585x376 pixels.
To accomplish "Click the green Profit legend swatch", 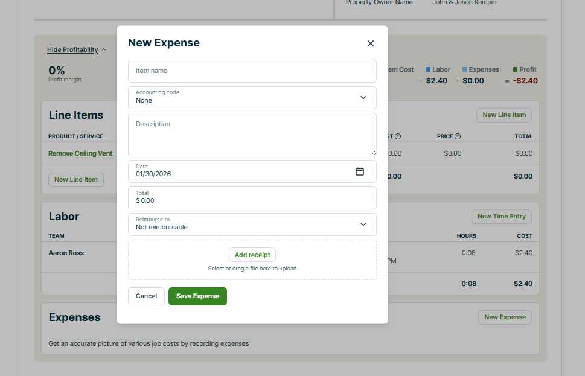I will coord(515,70).
